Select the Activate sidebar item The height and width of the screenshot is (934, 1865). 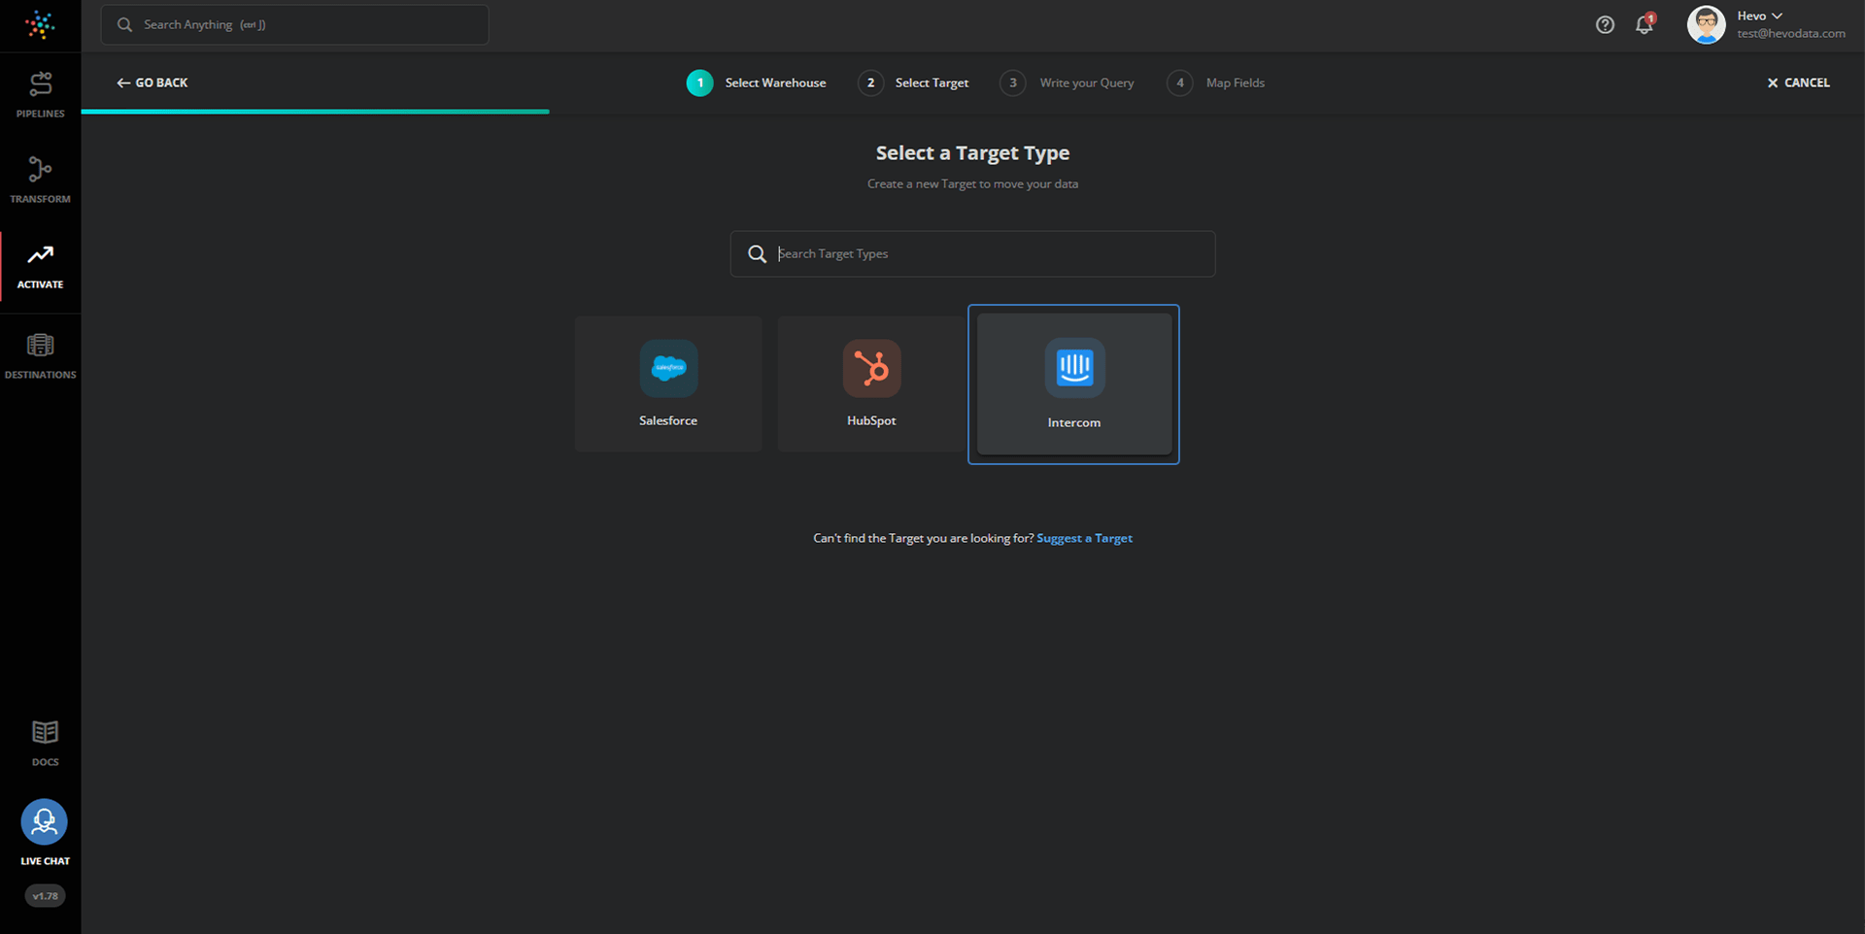(x=40, y=266)
